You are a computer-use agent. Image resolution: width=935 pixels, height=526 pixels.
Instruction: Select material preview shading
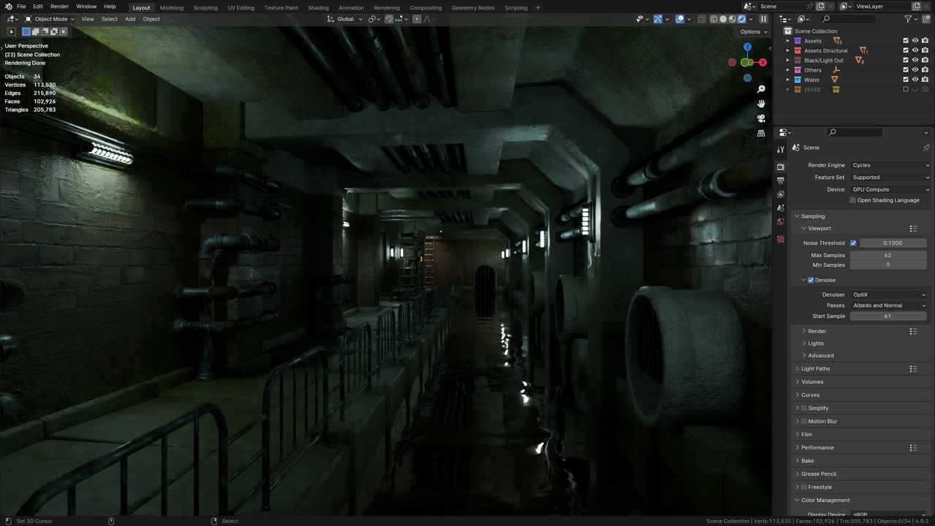point(733,19)
